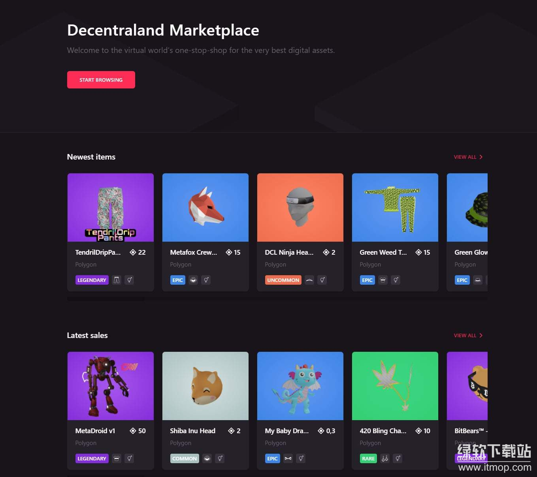Click the hat icon on Green Glow card

coord(478,280)
